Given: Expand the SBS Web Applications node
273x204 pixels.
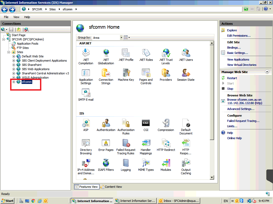Looking at the screenshot, I should (x=14, y=69).
